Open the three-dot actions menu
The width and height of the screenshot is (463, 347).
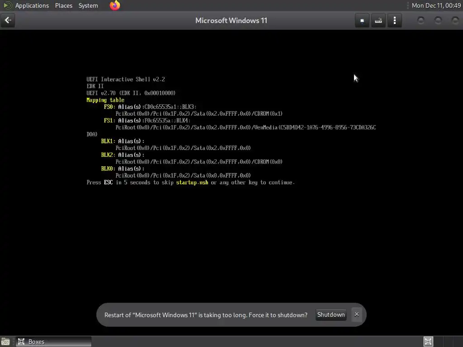(394, 21)
